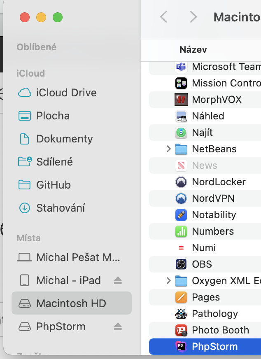Select the NordLocker name text
261x359 pixels.
click(x=219, y=182)
